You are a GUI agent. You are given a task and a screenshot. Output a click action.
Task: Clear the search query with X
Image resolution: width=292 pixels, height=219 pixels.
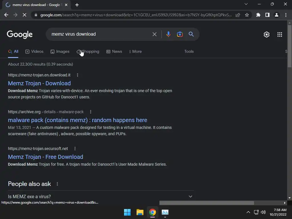pyautogui.click(x=154, y=34)
